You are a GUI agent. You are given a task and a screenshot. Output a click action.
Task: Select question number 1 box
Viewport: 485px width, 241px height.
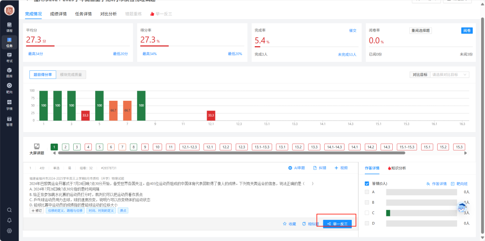point(54,147)
